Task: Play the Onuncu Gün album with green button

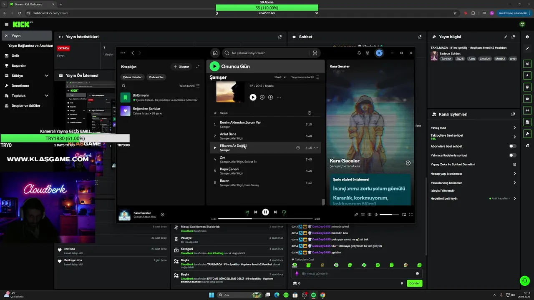Action: tap(214, 66)
